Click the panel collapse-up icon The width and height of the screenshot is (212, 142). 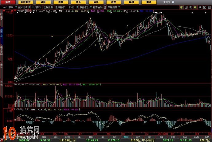(205, 7)
